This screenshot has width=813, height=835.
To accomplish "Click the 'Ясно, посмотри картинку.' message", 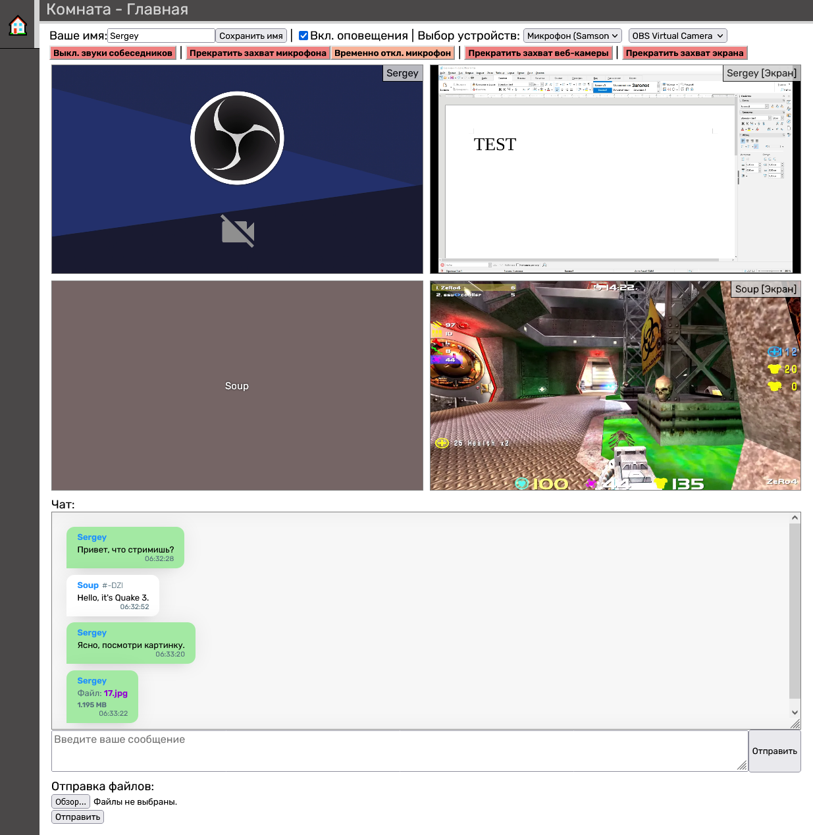I will [131, 645].
